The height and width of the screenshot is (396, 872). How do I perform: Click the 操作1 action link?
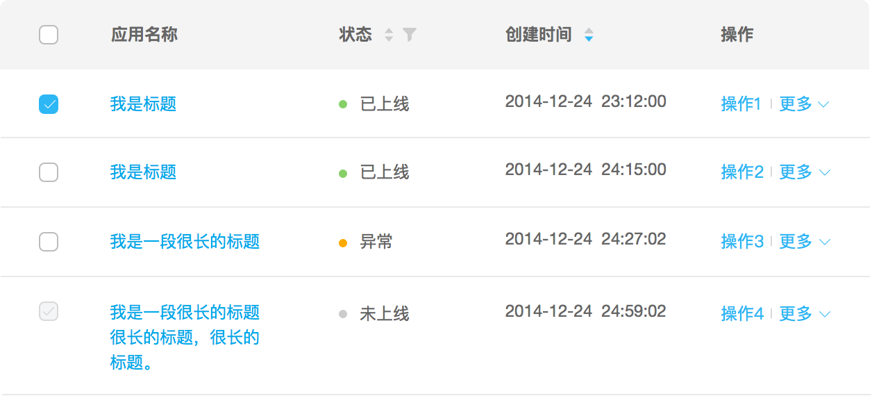click(741, 104)
